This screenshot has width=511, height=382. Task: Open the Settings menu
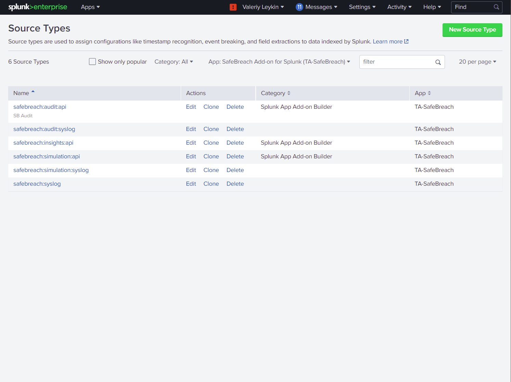coord(362,7)
